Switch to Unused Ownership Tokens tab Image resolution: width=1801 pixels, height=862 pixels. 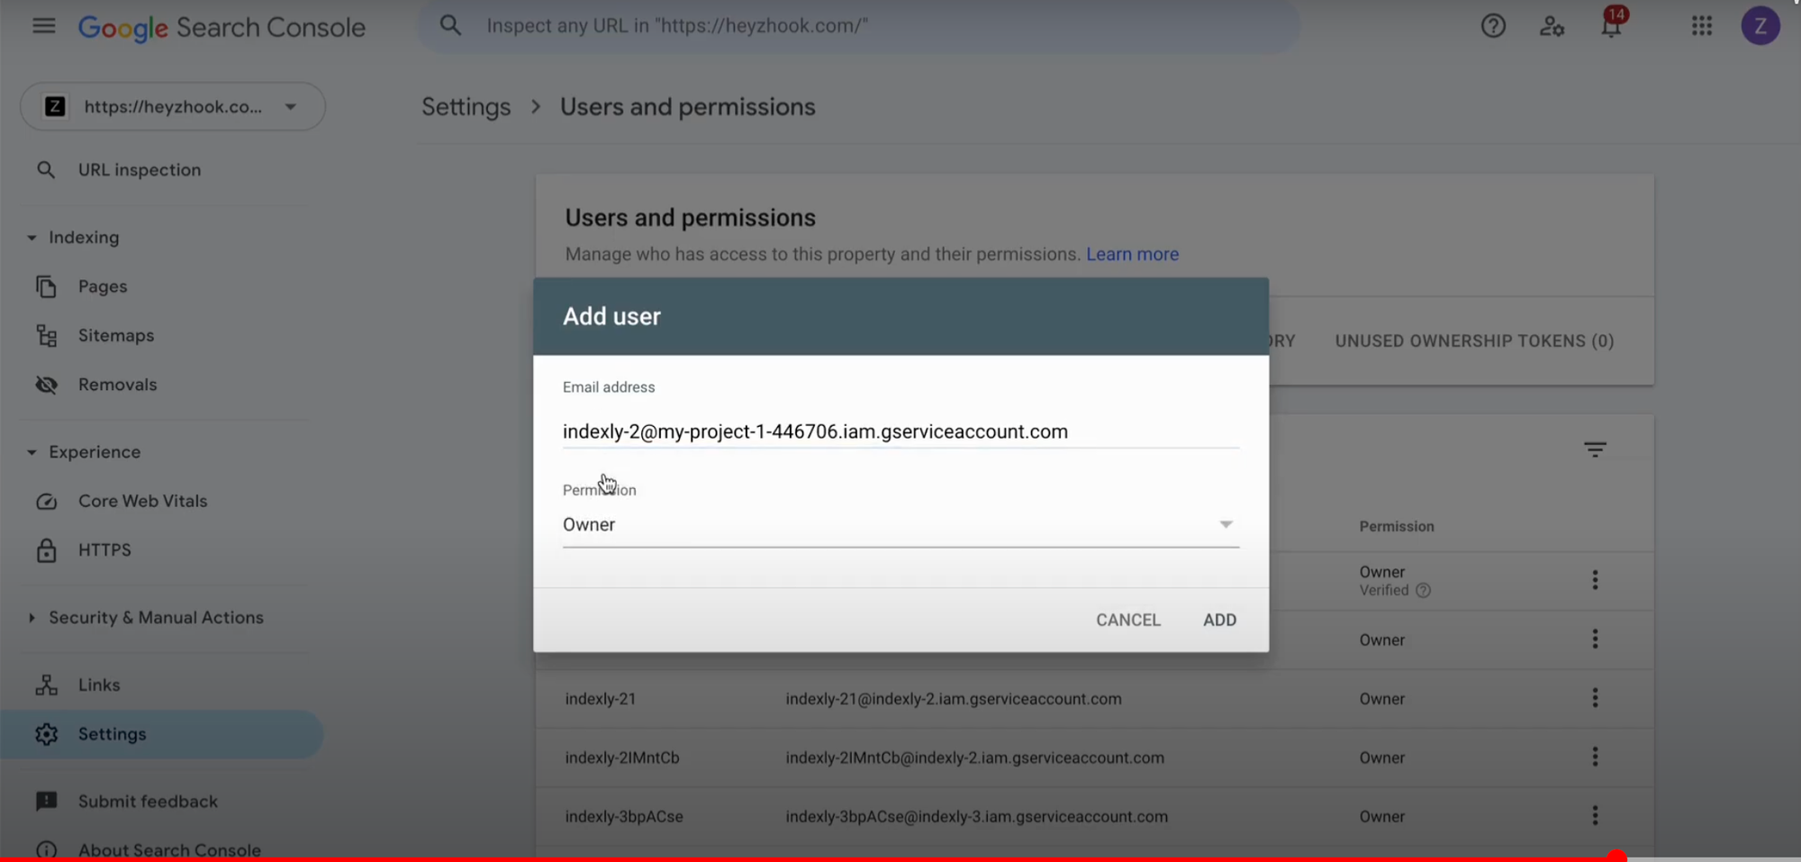click(x=1474, y=341)
